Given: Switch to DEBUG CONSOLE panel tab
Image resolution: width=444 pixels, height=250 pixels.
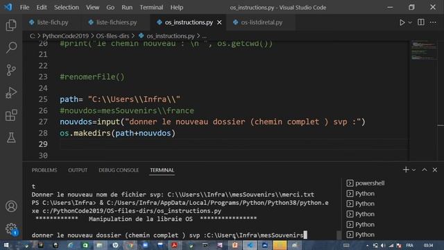Looking at the screenshot, I should point(119,170).
